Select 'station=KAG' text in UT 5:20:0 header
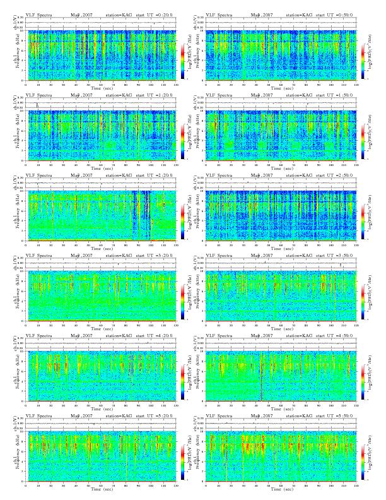This screenshot has height=500, width=386. coord(119,416)
